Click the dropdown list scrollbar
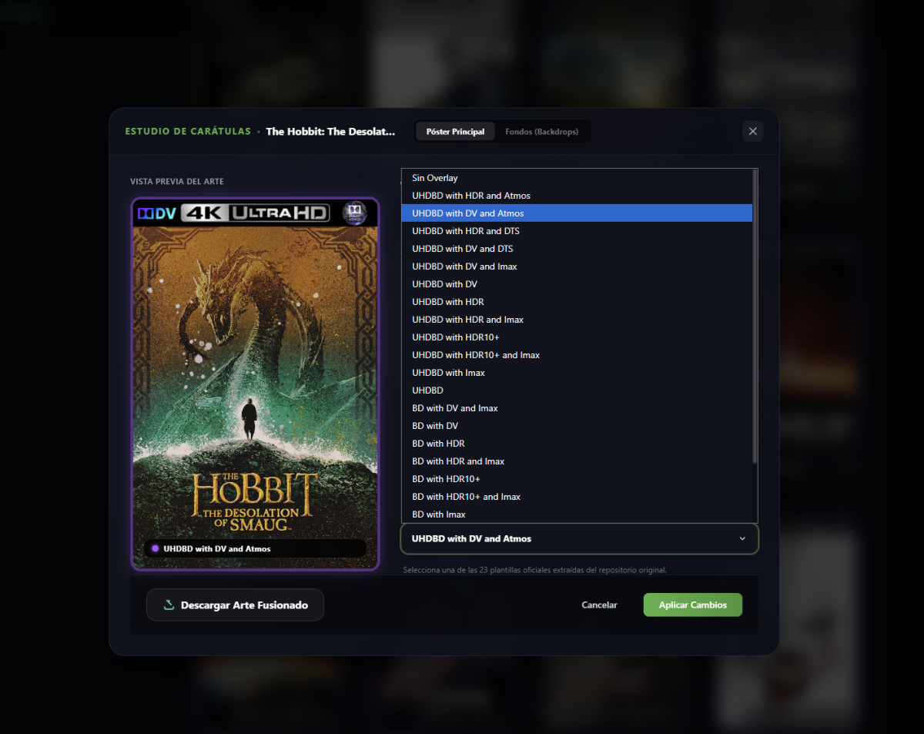Image resolution: width=924 pixels, height=734 pixels. click(755, 316)
